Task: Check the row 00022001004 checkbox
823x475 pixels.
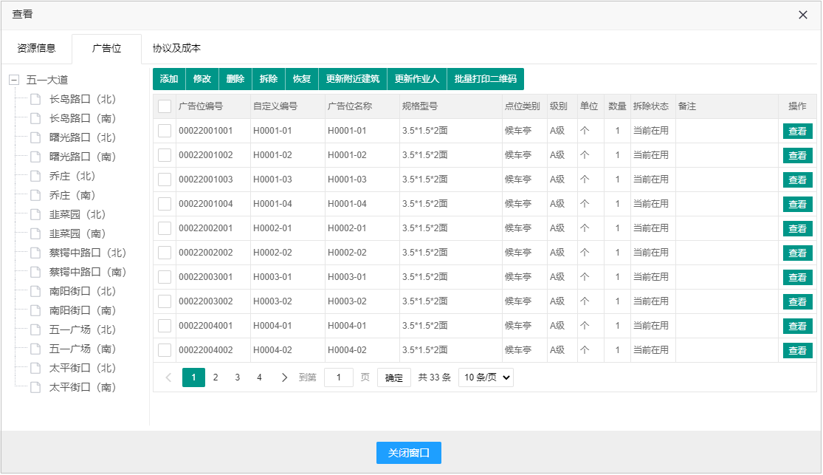Action: [165, 203]
